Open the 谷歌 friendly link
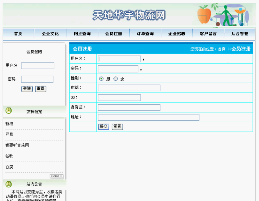The width and height of the screenshot is (259, 201). point(9,156)
